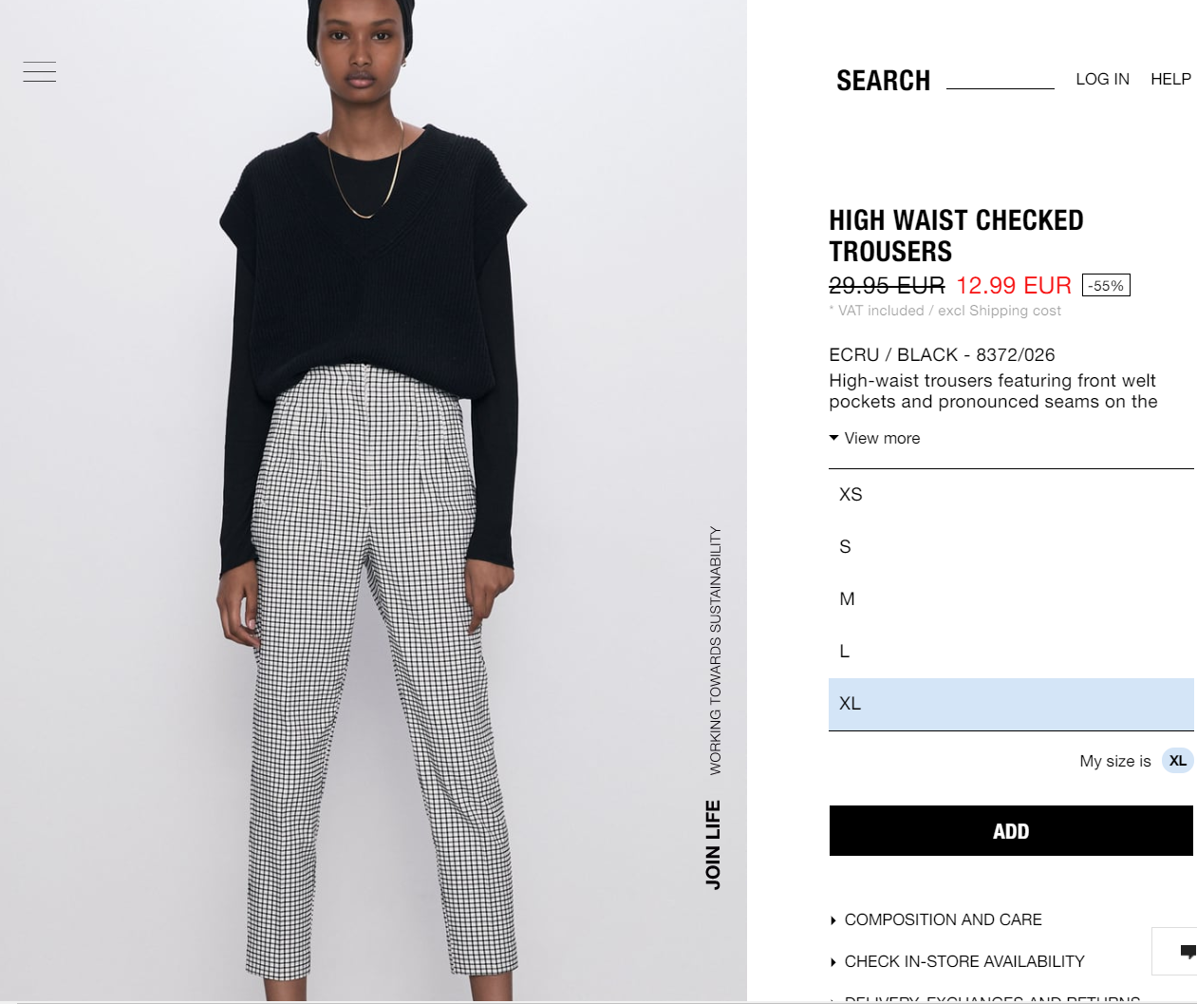Select size S

point(1011,547)
